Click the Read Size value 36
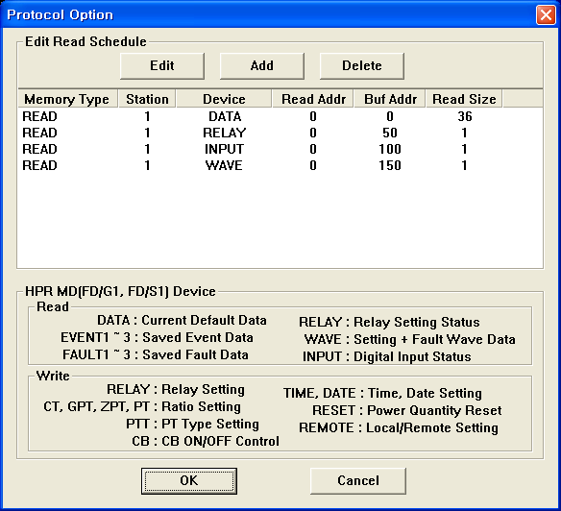This screenshot has width=561, height=511. coord(464,116)
